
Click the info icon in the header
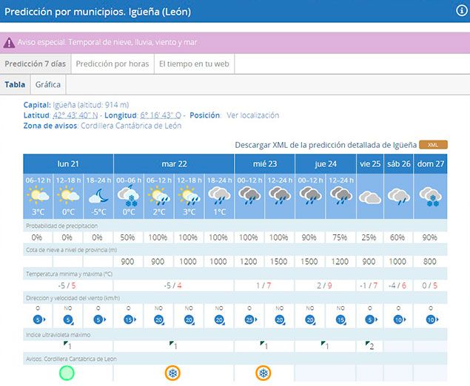(x=461, y=10)
